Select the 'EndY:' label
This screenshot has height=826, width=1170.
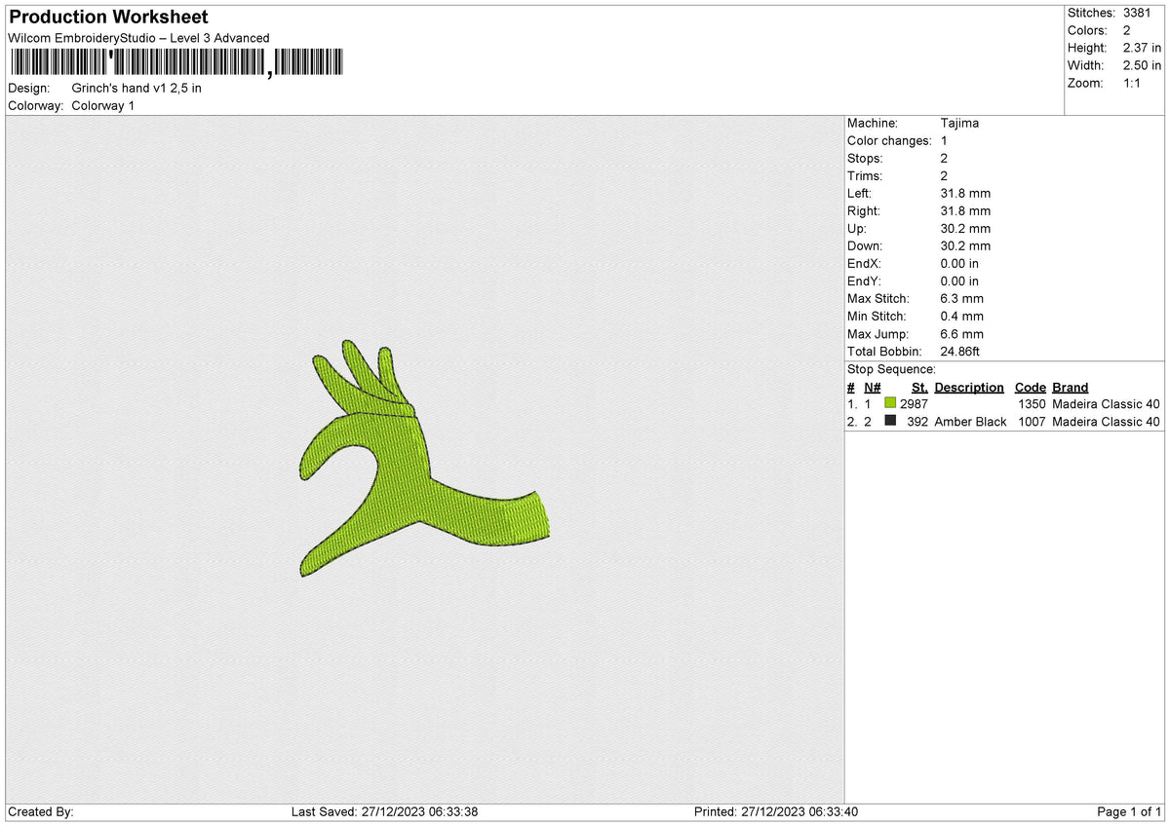[x=865, y=281]
